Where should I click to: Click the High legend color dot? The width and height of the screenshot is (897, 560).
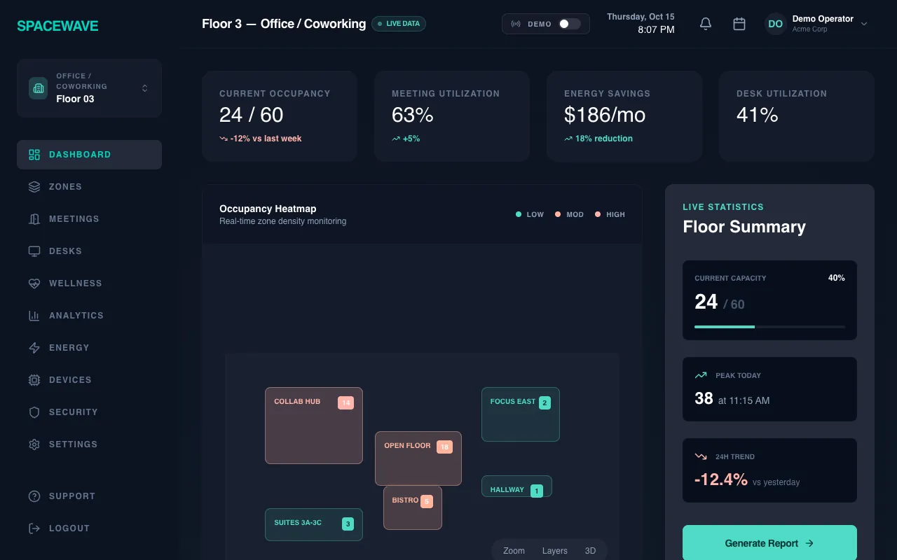point(598,215)
